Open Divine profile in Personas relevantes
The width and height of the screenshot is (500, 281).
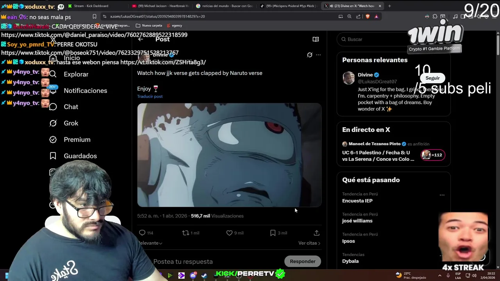[365, 75]
